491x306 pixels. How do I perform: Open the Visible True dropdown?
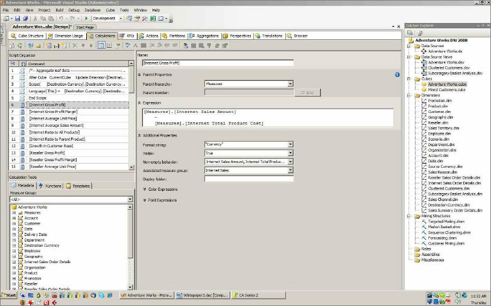click(290, 153)
